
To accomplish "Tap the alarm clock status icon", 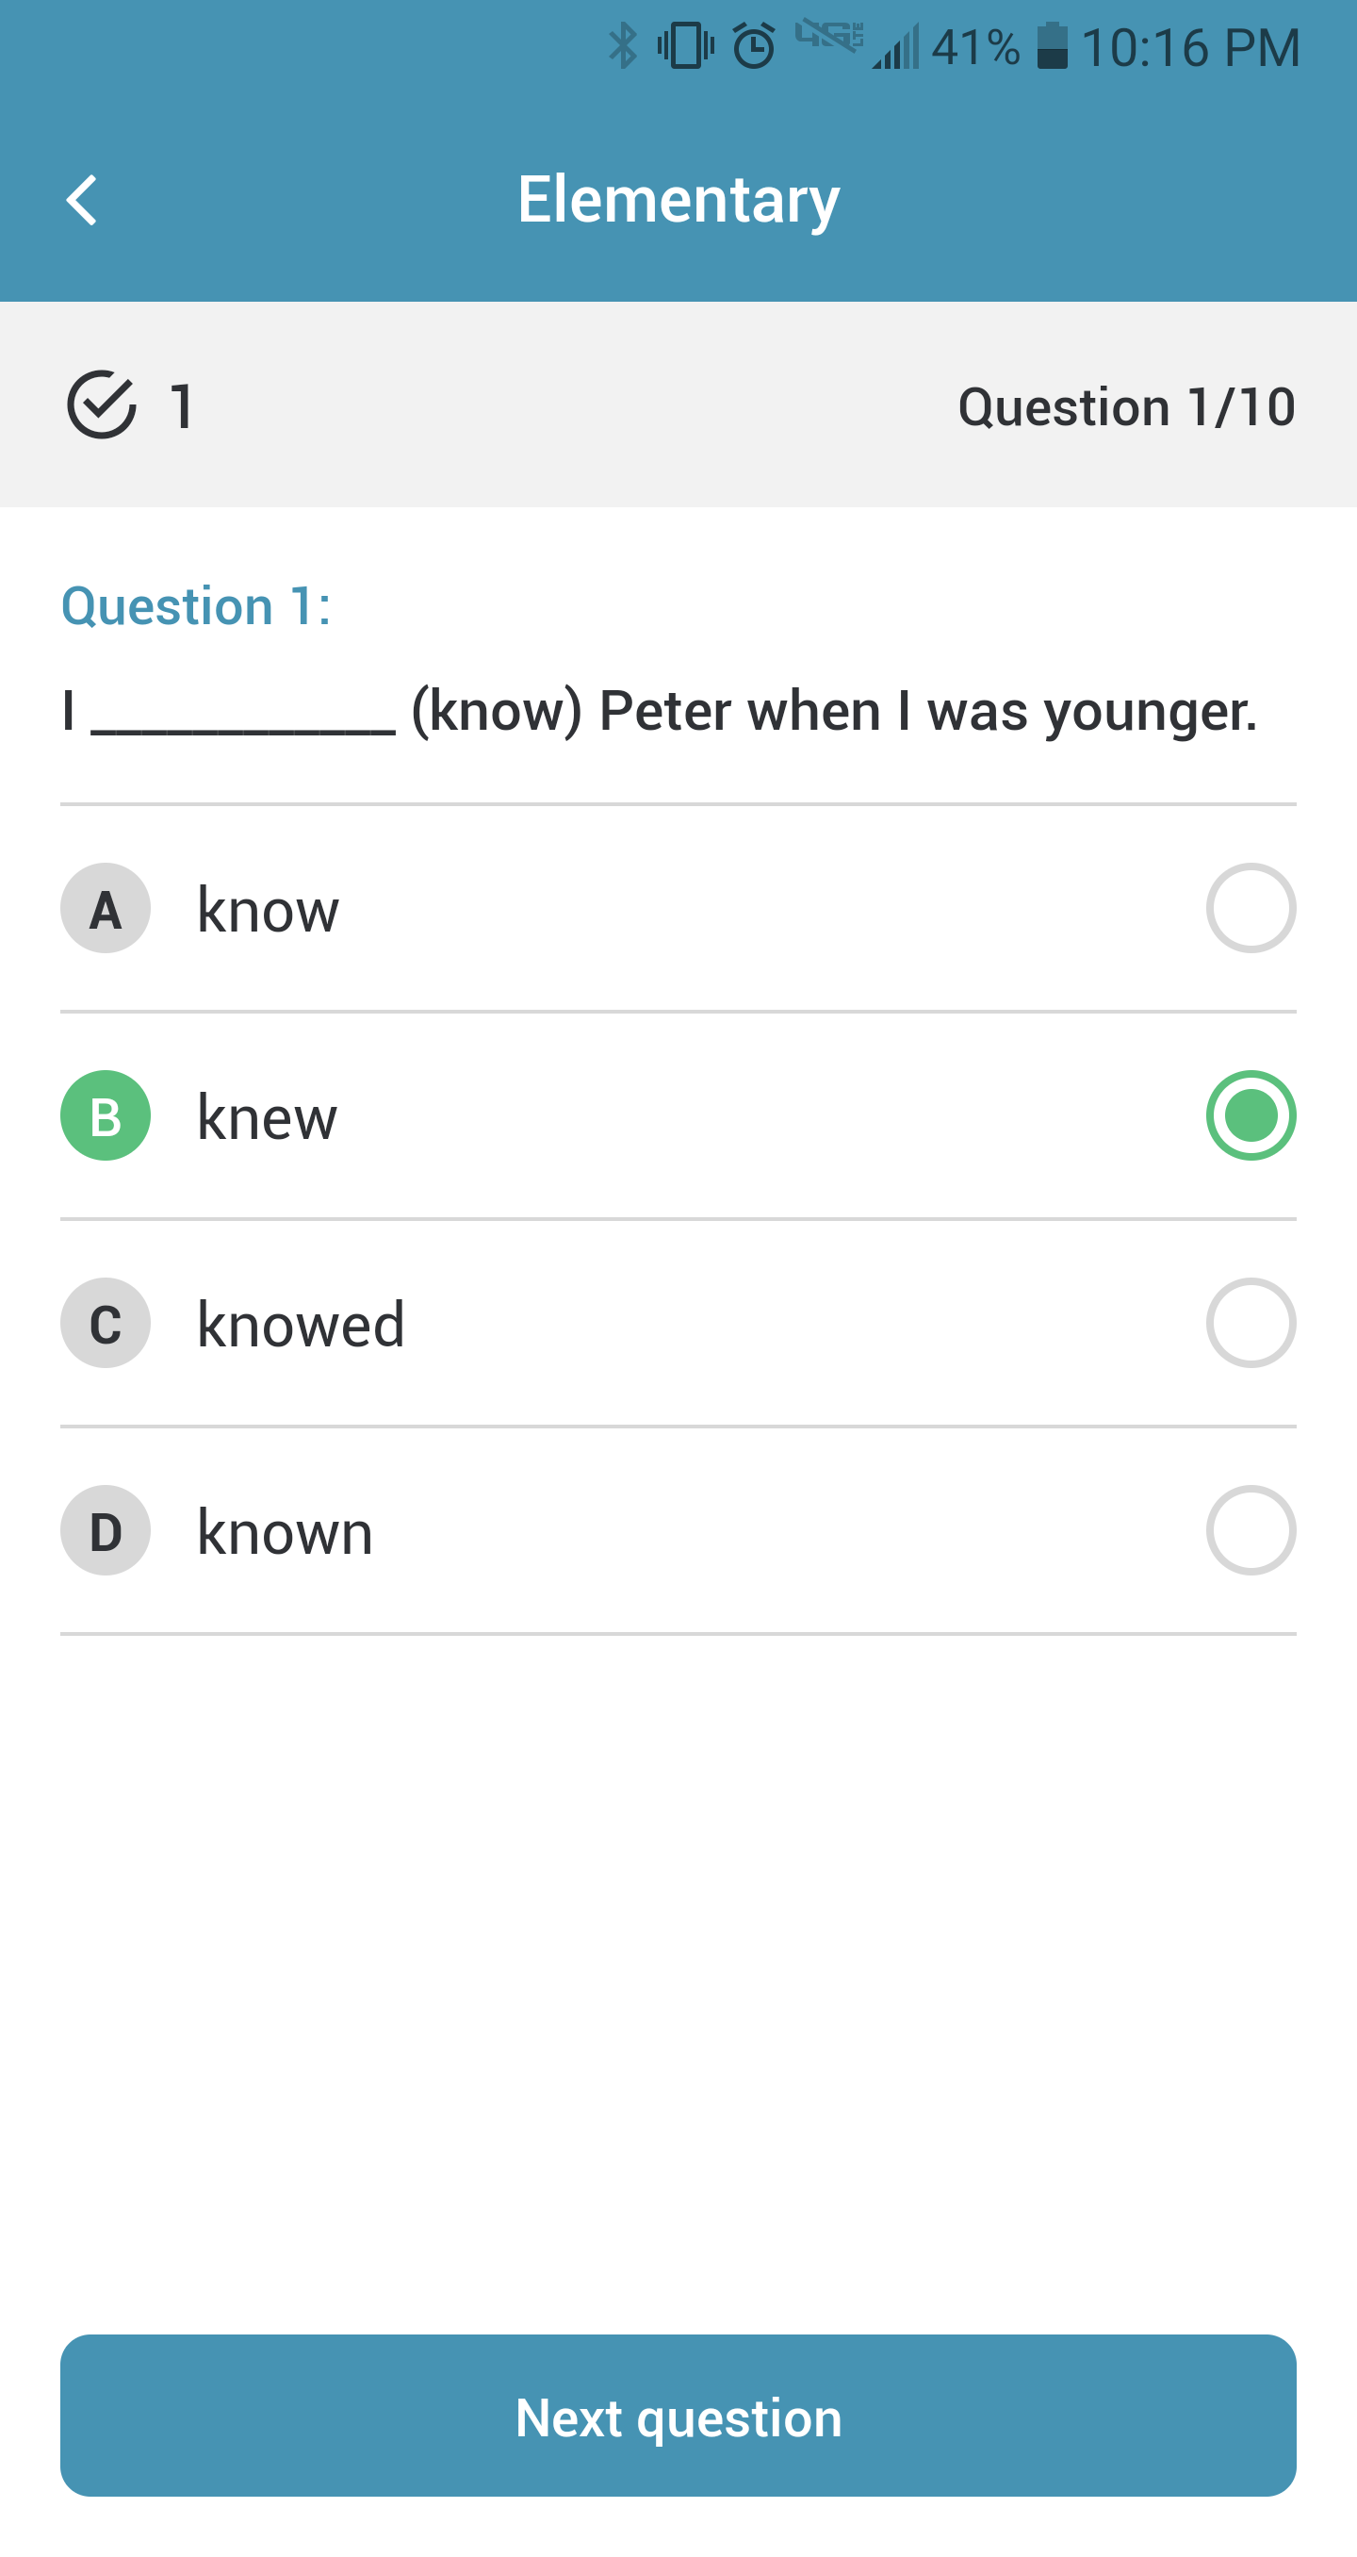I will tap(754, 46).
